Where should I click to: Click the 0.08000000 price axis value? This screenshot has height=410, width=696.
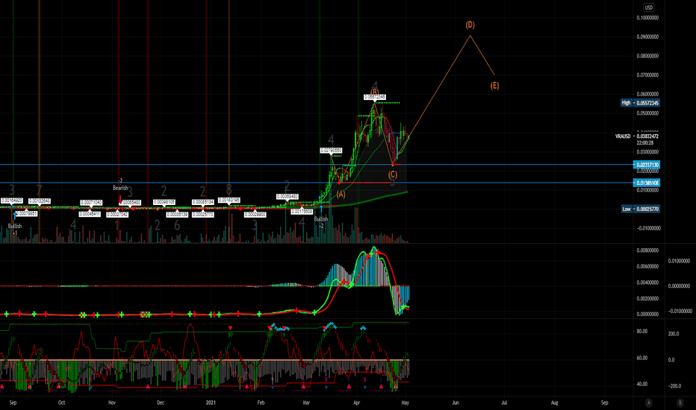pyautogui.click(x=647, y=56)
